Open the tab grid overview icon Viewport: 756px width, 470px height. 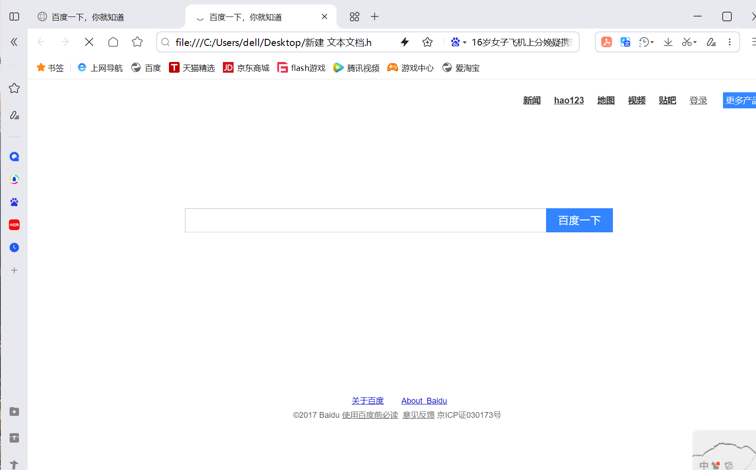354,16
